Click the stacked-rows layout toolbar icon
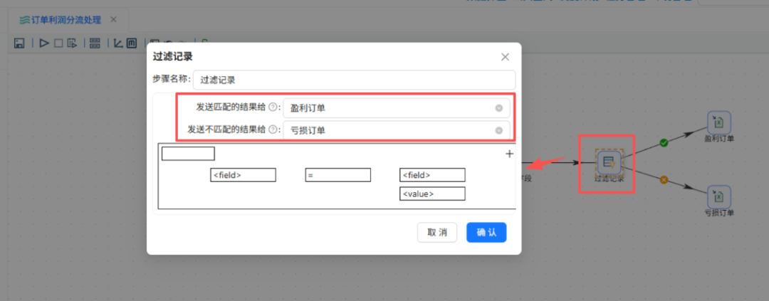Screen dimensions: 769x301 [95, 43]
